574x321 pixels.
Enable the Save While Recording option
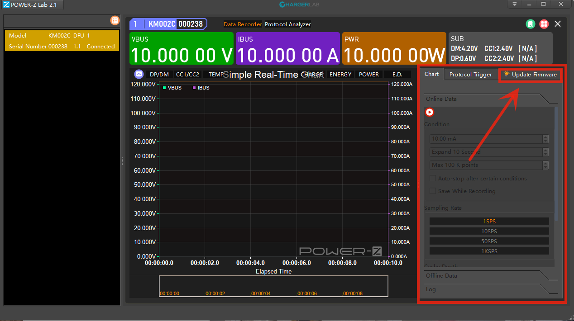[x=432, y=191]
